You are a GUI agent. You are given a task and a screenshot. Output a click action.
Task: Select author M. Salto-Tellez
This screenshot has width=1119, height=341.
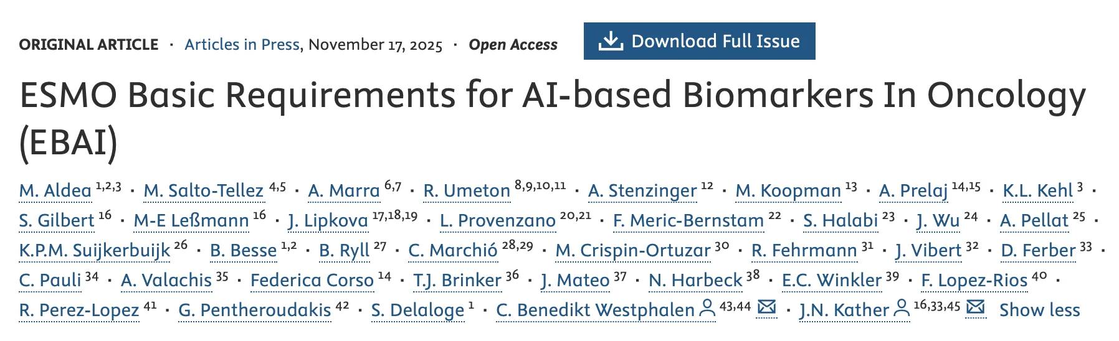tap(204, 190)
